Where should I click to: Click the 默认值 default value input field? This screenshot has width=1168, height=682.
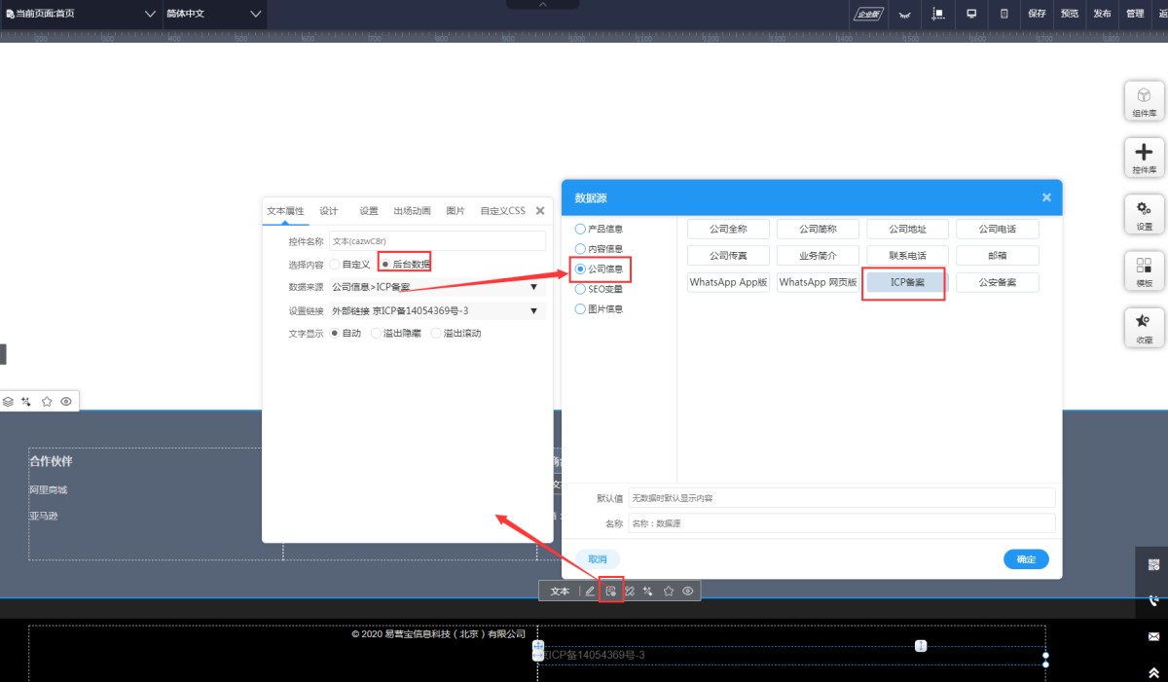(x=841, y=497)
